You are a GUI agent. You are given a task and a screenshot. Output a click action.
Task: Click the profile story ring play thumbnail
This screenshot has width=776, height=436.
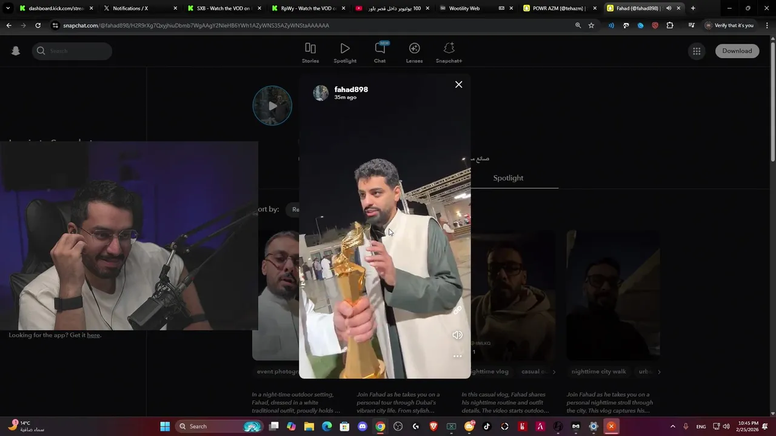(x=272, y=105)
